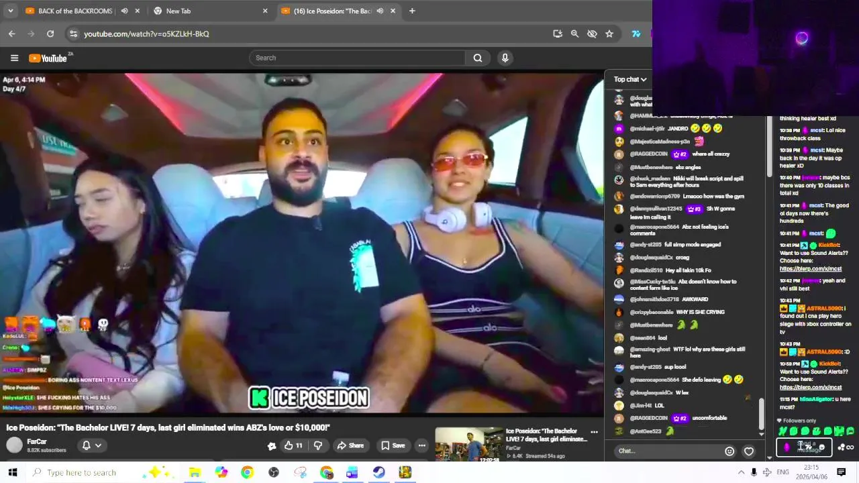Click the clip icon beside the like button
The width and height of the screenshot is (859, 483).
pyautogui.click(x=272, y=445)
